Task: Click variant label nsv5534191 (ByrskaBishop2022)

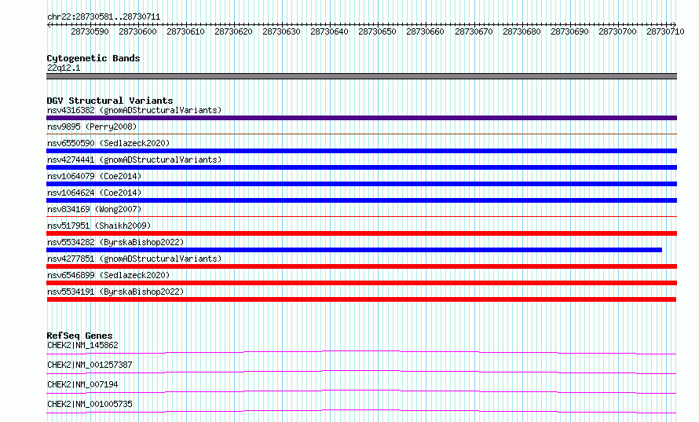Action: 115,292
